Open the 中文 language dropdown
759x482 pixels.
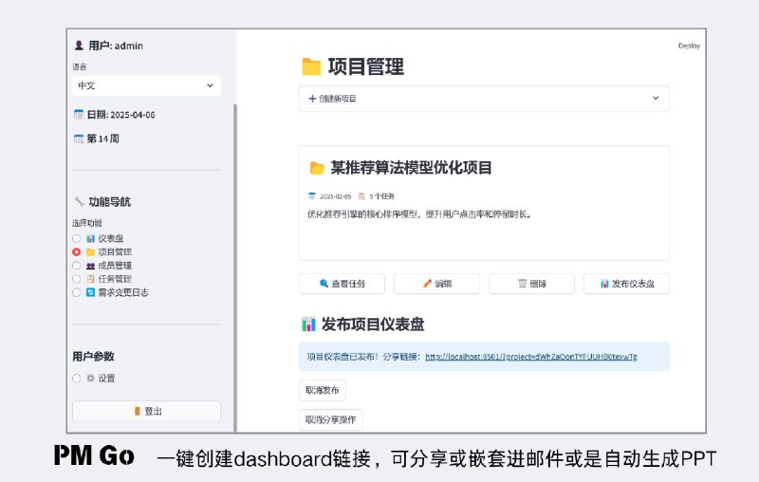tap(147, 85)
